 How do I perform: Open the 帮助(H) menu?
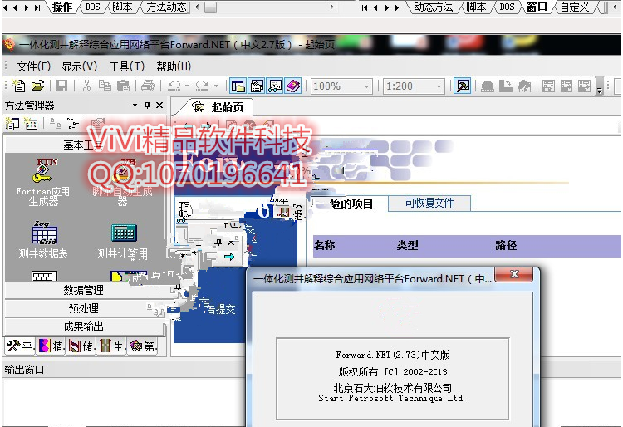pyautogui.click(x=174, y=66)
